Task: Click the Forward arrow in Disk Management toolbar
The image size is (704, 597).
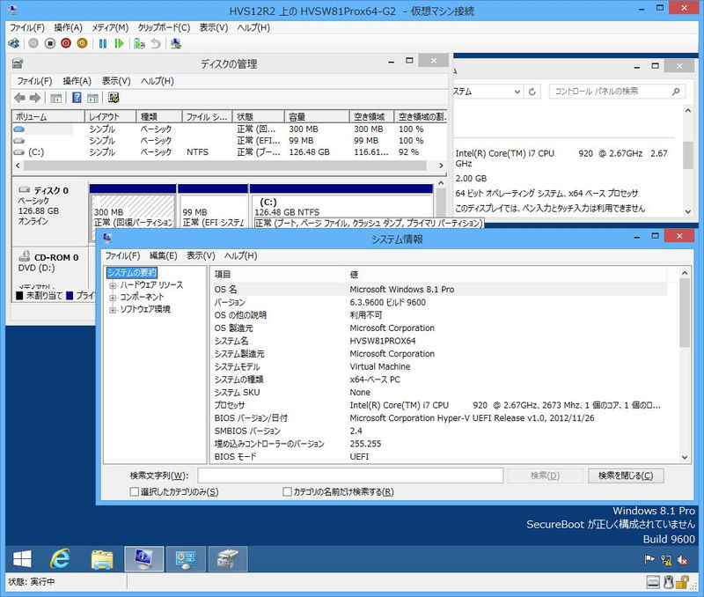Action: click(35, 98)
